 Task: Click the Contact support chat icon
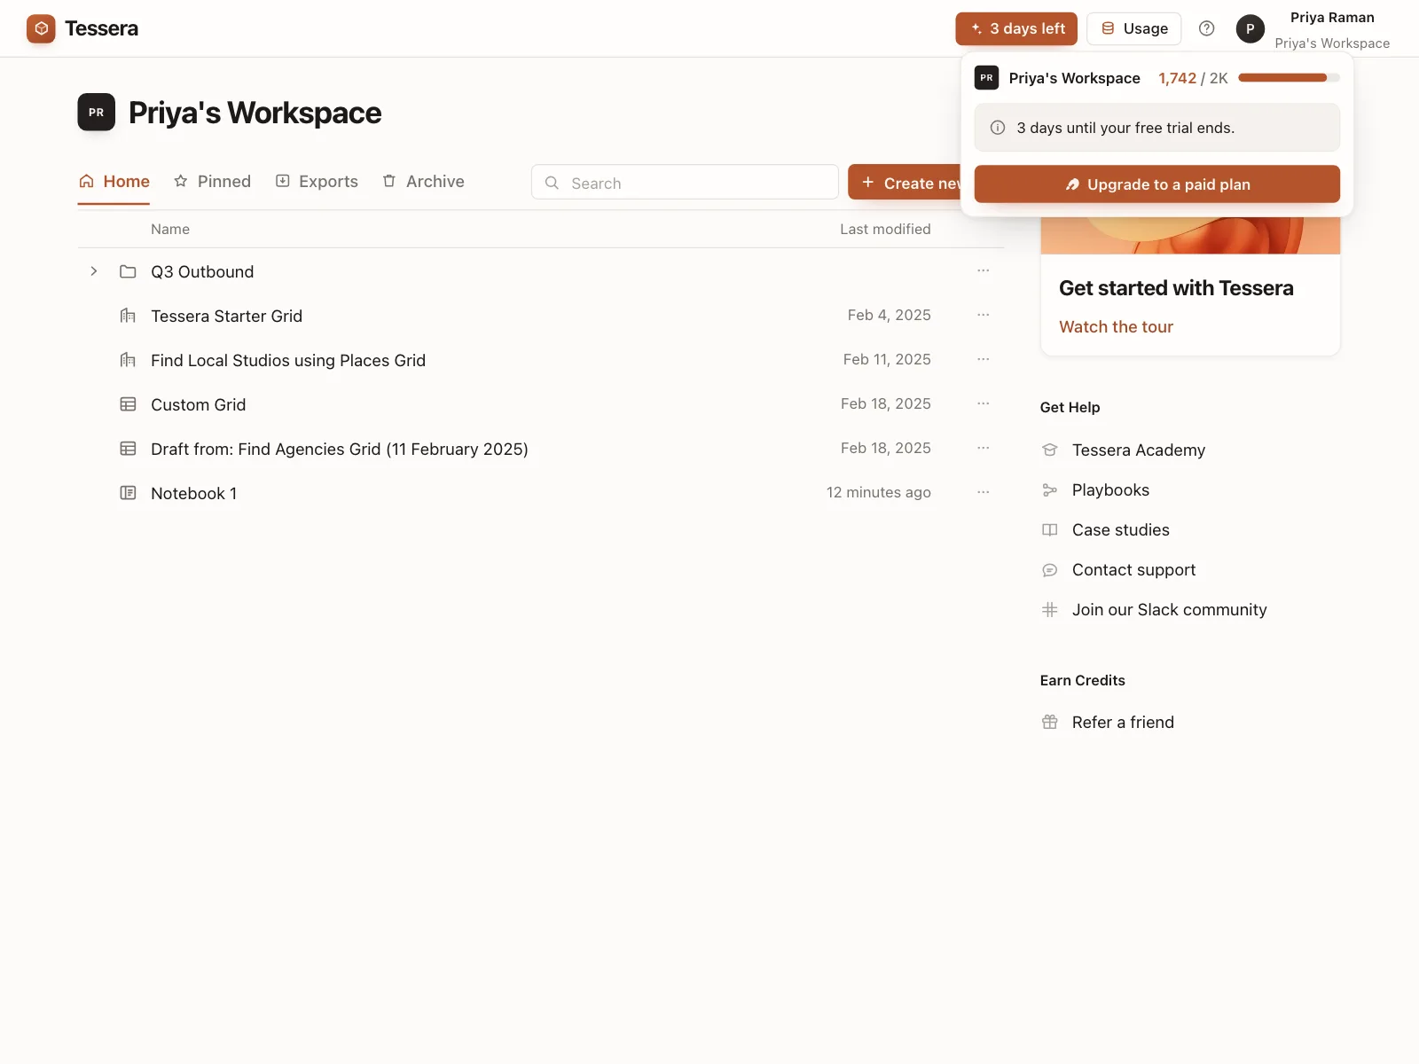(1050, 570)
